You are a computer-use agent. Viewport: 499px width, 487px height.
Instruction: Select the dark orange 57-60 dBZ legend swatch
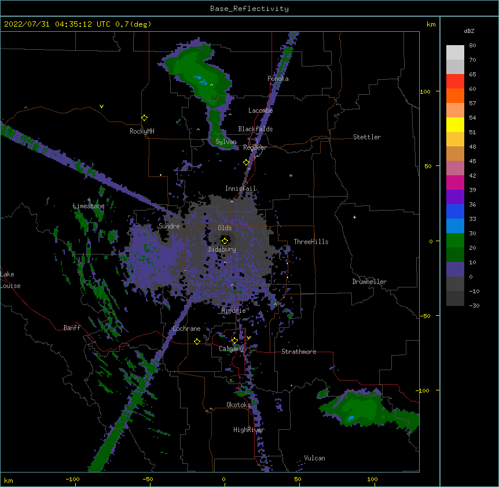[x=455, y=95]
